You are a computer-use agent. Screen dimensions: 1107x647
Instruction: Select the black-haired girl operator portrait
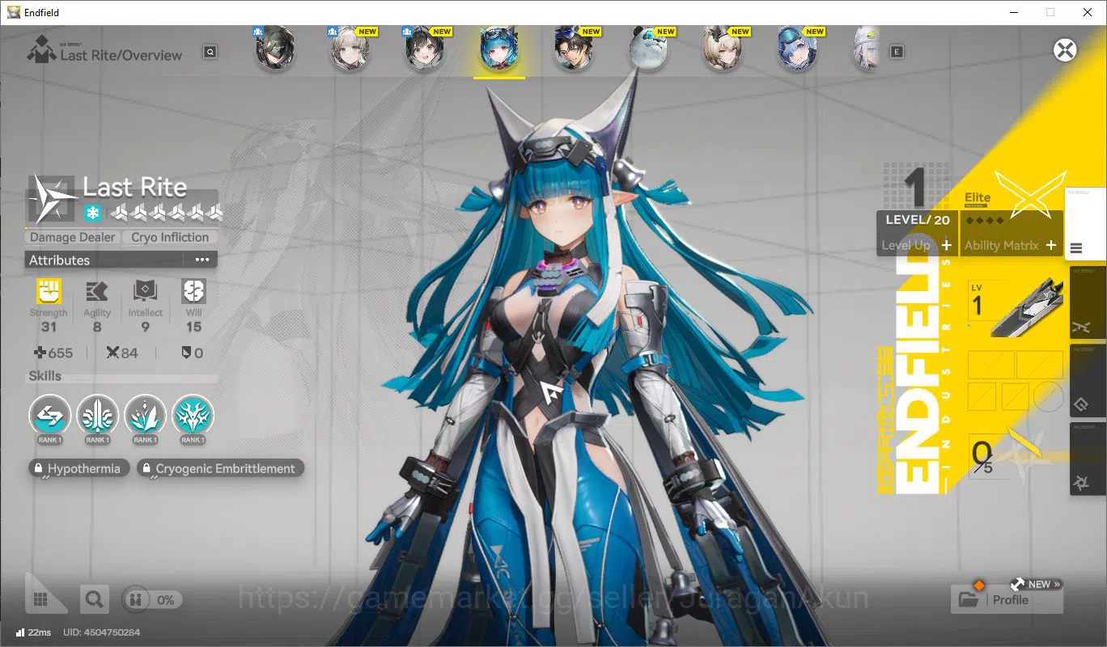(x=424, y=50)
